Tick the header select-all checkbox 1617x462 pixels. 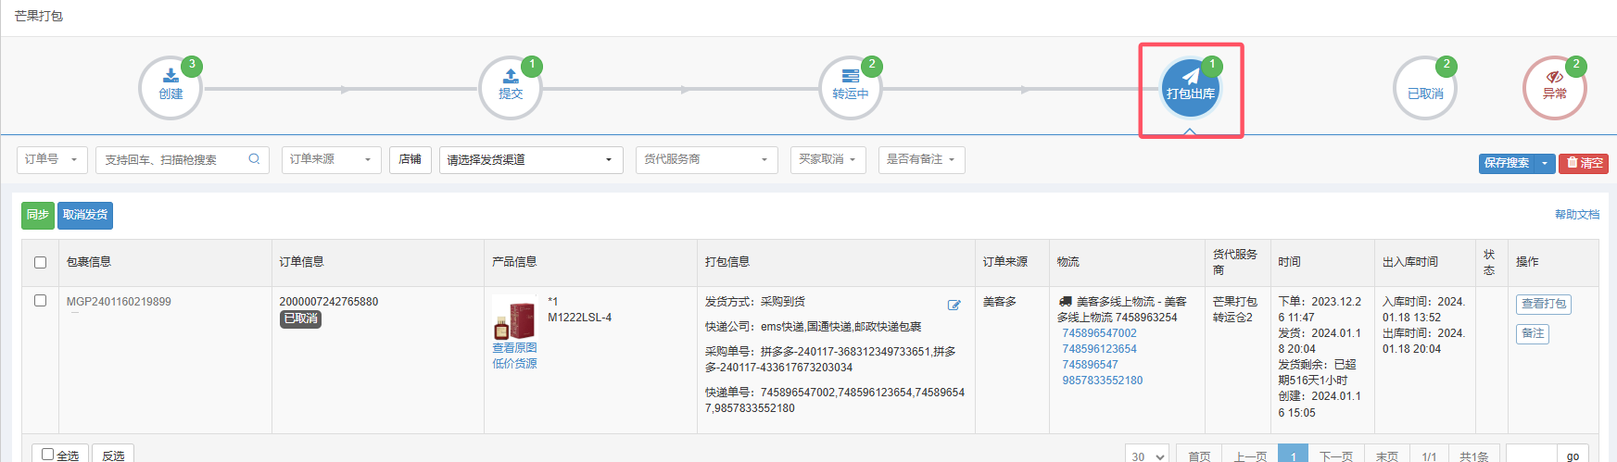(40, 262)
